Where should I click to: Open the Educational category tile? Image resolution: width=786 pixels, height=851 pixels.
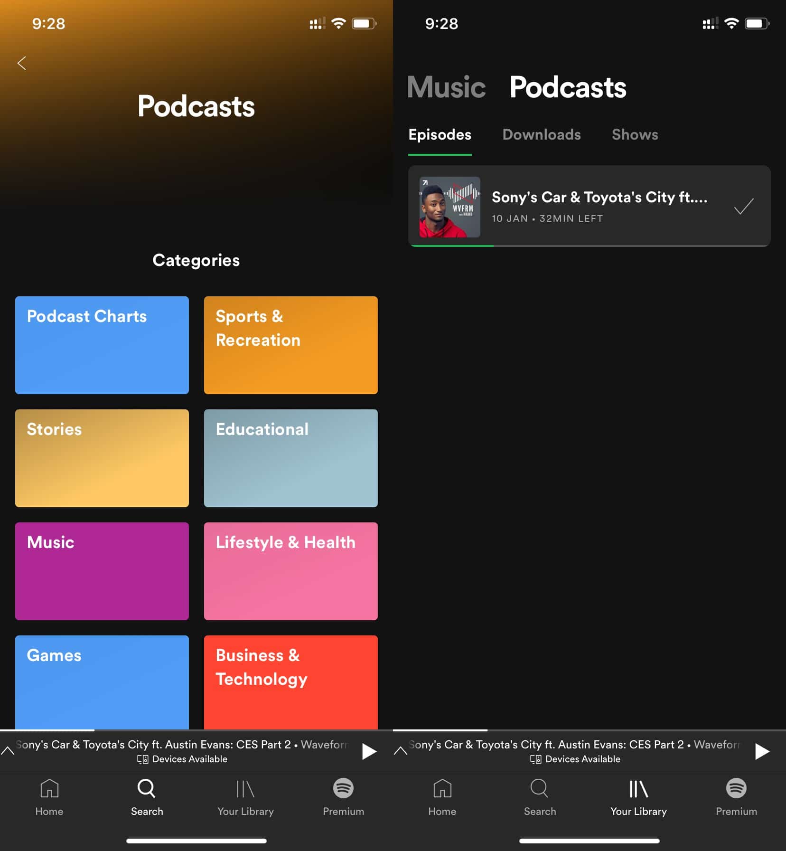tap(291, 458)
